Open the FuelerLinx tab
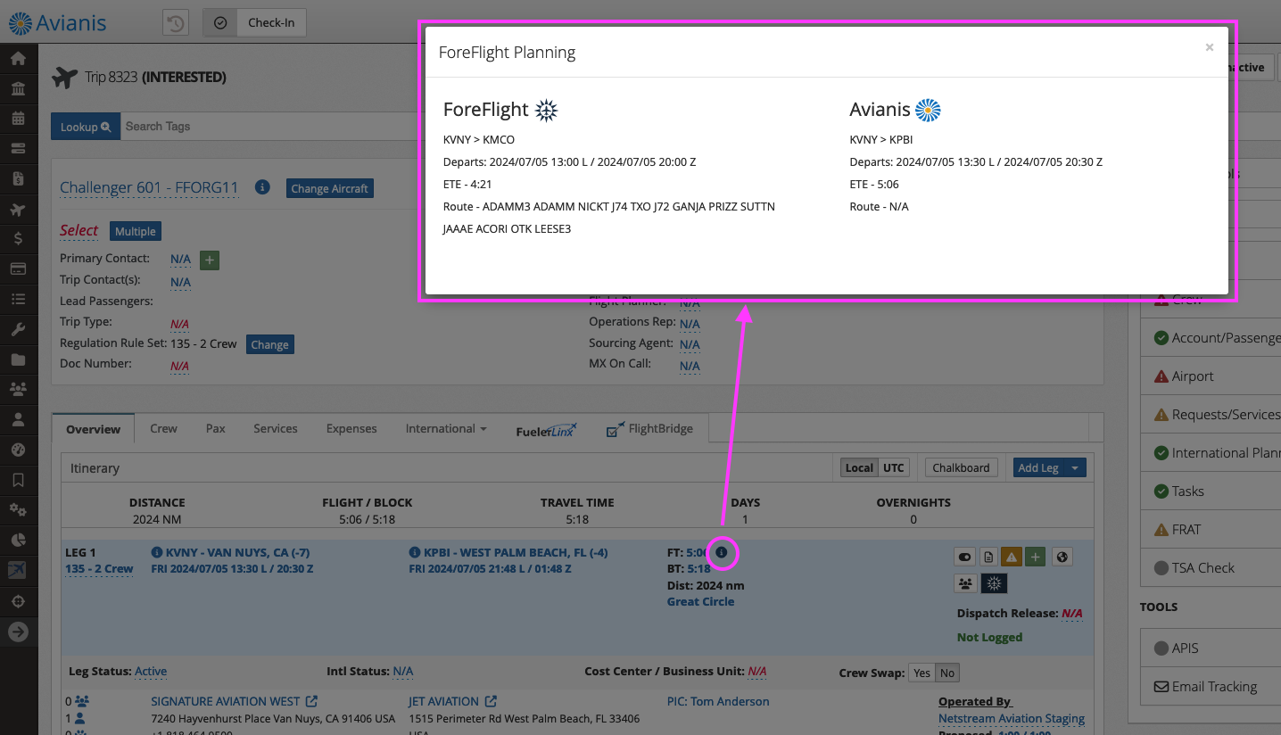Viewport: 1281px width, 735px height. (x=547, y=429)
